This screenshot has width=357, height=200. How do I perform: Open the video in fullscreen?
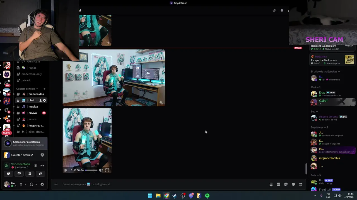coord(107,170)
